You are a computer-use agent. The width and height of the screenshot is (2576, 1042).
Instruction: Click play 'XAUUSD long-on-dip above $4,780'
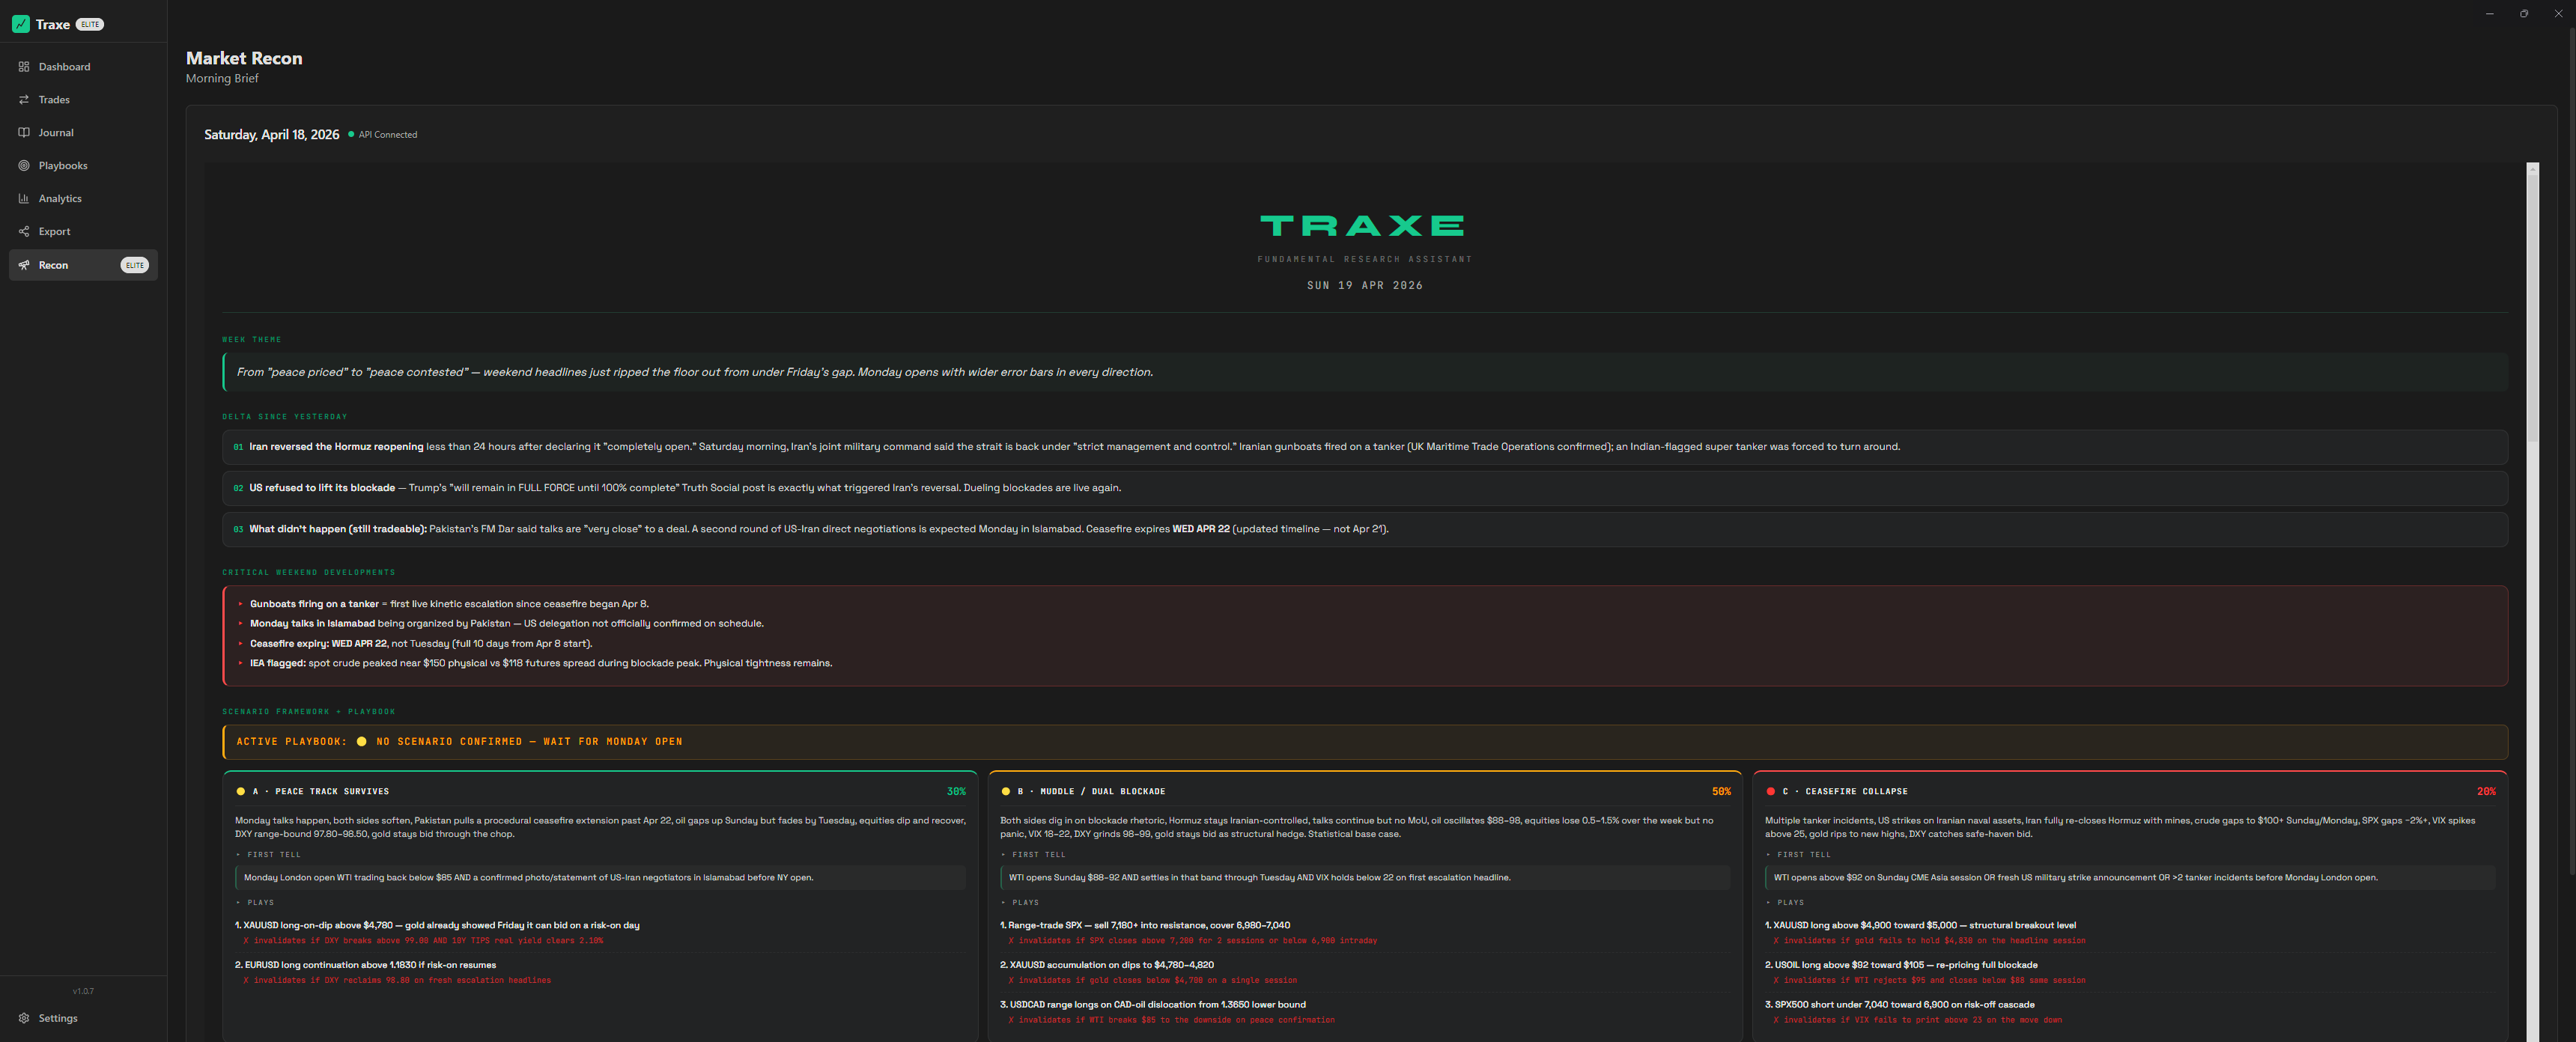coord(437,926)
